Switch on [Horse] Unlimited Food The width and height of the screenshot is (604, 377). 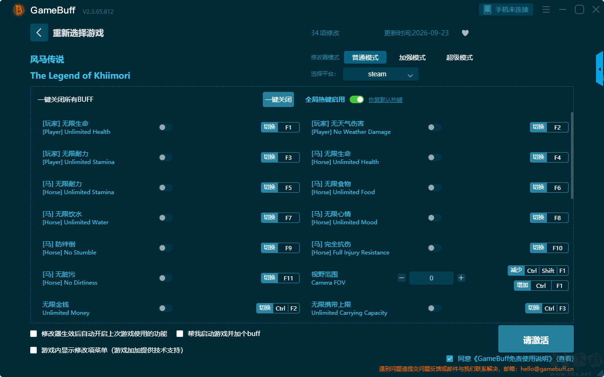[435, 188]
